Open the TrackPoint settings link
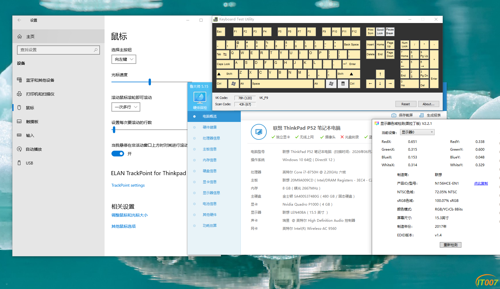500x289 pixels. [128, 185]
